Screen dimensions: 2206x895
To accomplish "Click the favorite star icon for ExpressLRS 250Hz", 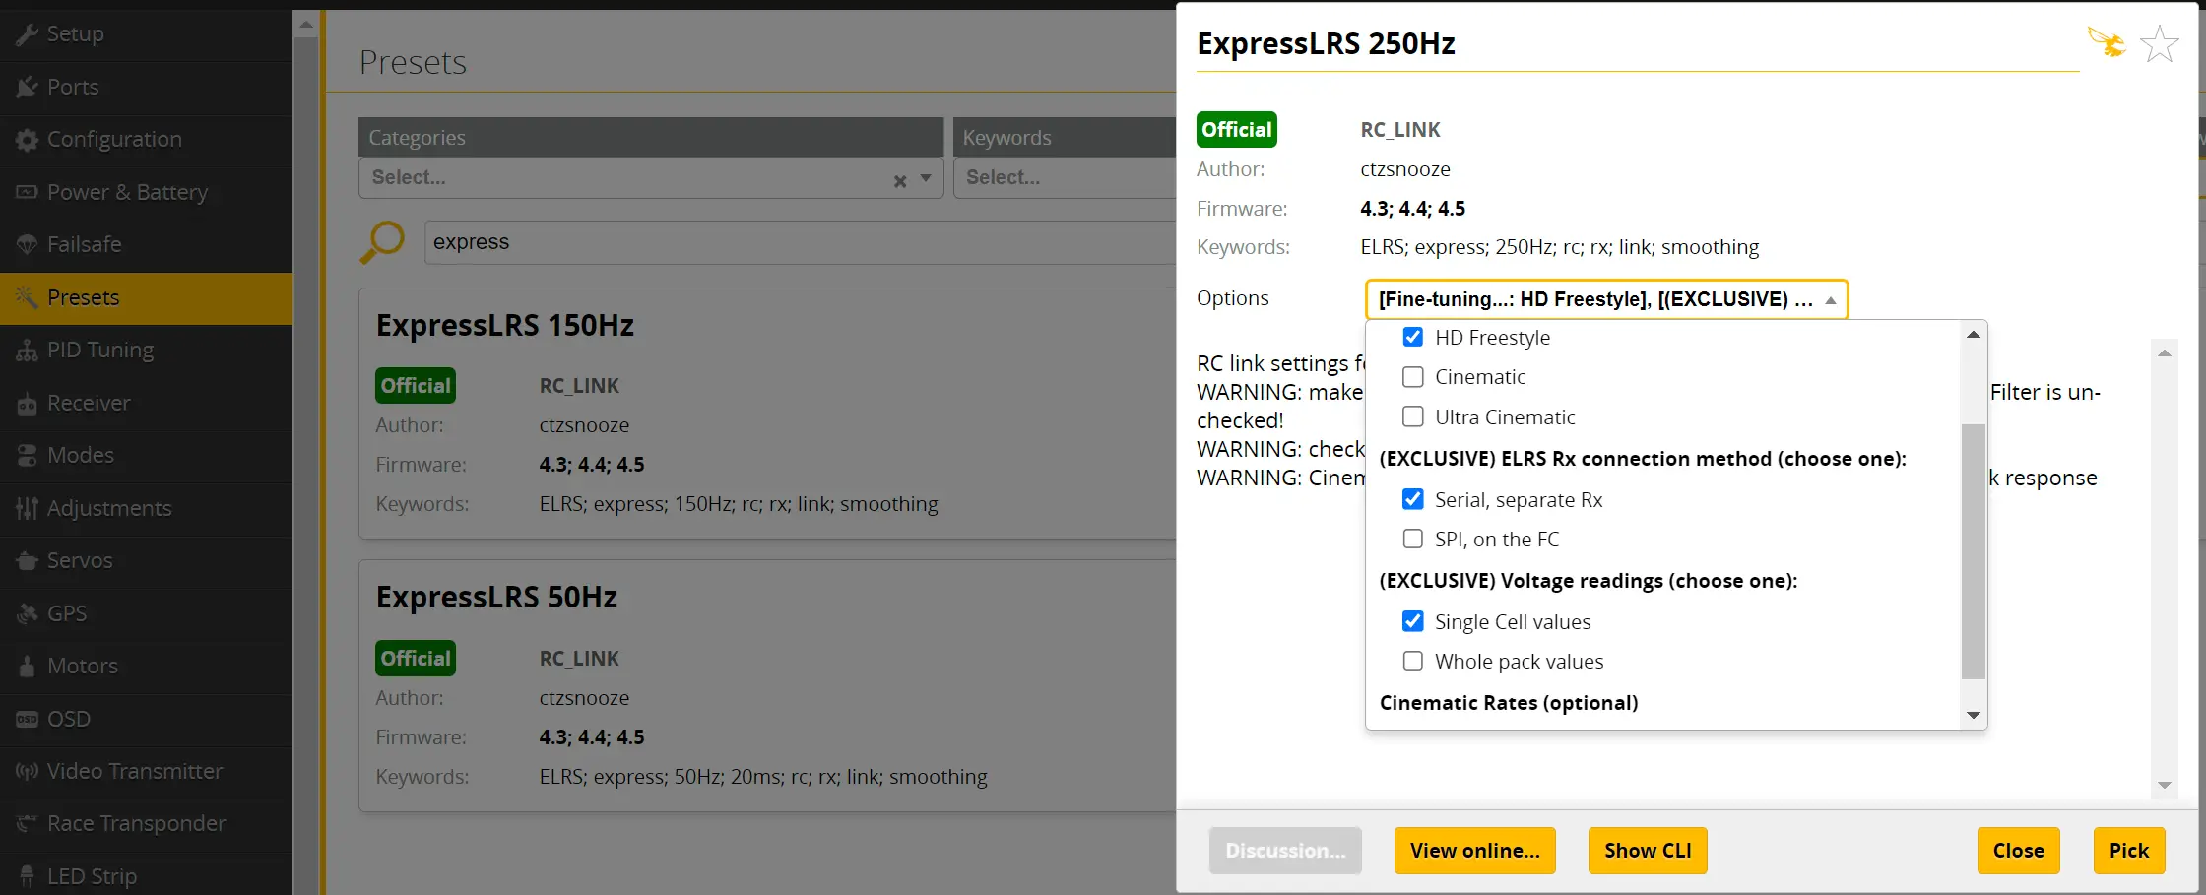I will pyautogui.click(x=2160, y=43).
